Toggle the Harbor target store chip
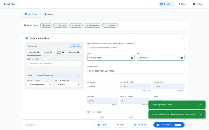Image resolution: width=209 pixels, height=130 pixels. (76, 25)
